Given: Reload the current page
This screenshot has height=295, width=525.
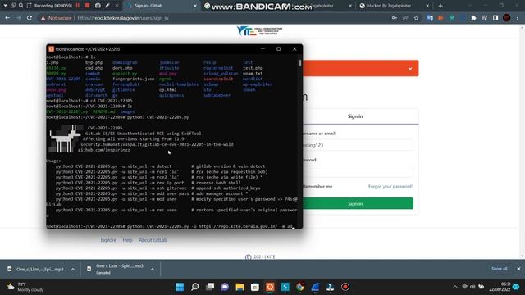Looking at the screenshot, I should (30, 18).
